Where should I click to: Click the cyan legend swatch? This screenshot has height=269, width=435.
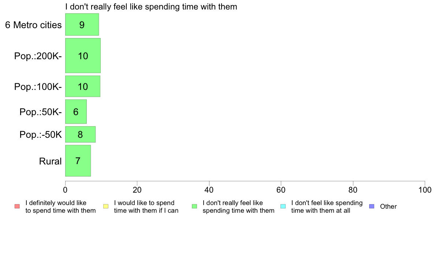(283, 207)
